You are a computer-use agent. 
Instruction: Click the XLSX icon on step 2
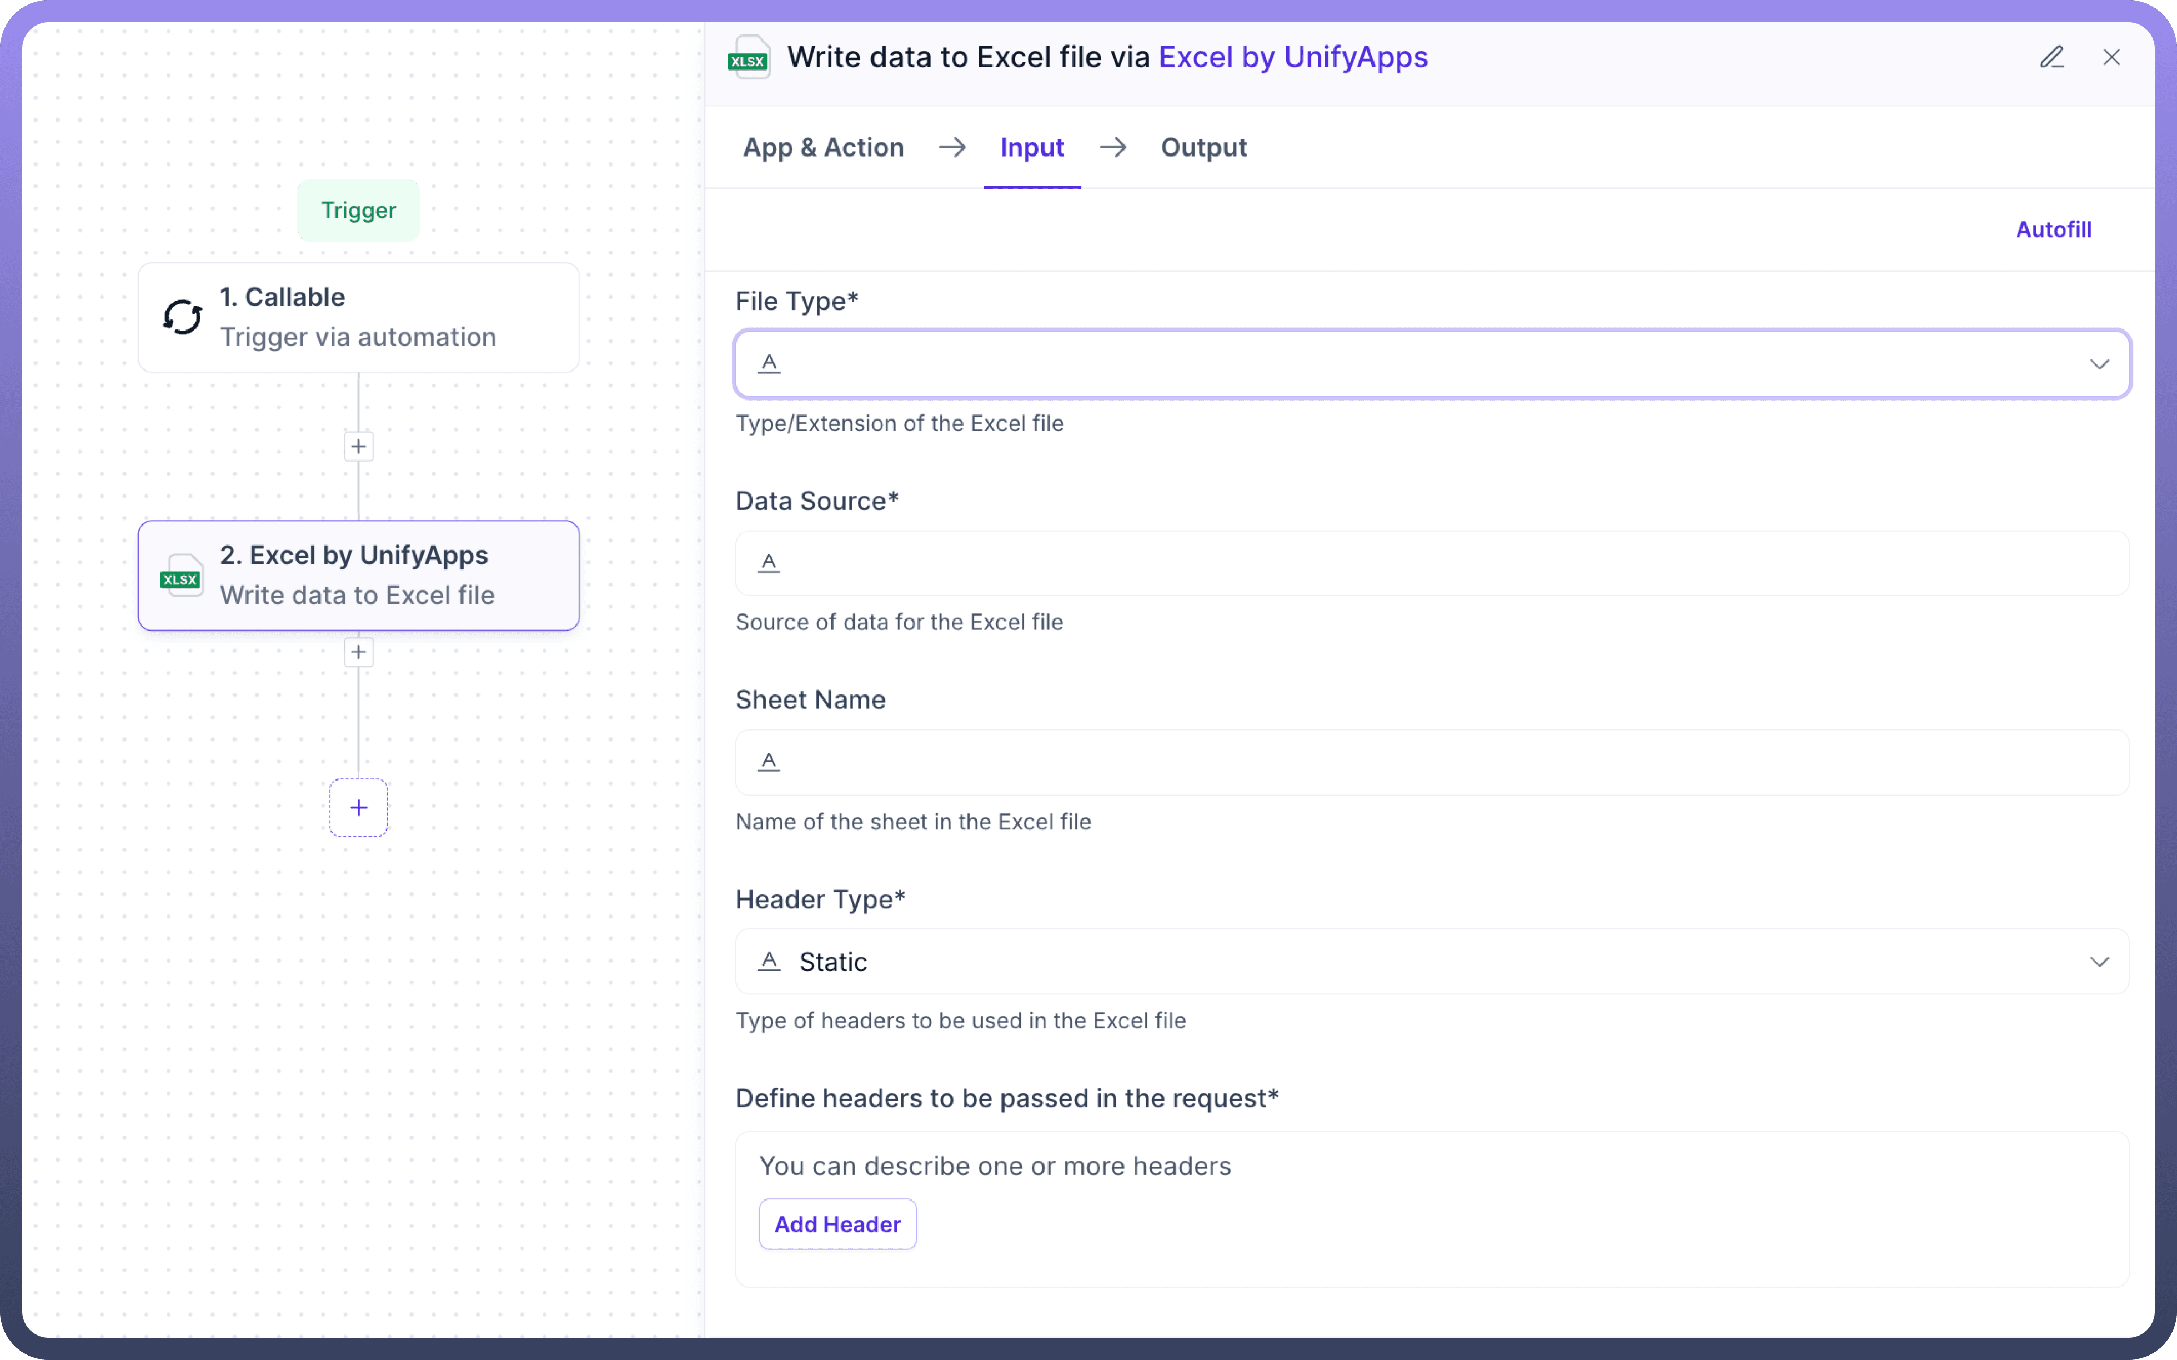(x=180, y=576)
